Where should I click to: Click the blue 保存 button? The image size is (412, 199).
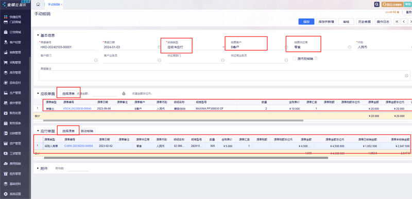306,22
